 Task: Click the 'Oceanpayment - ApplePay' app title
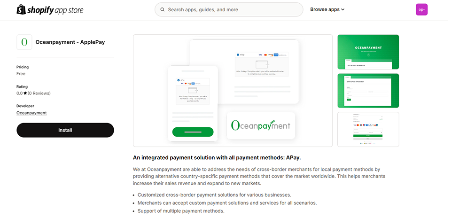tap(70, 42)
